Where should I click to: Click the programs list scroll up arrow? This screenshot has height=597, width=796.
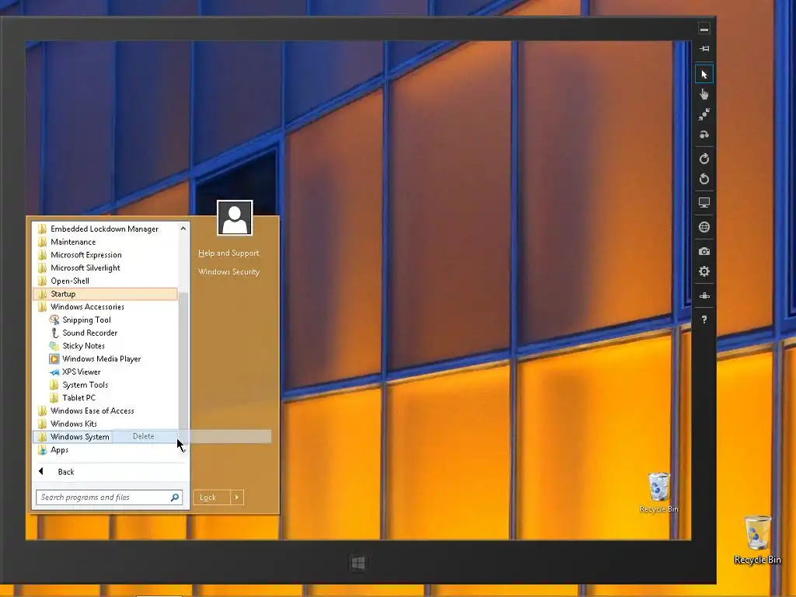(183, 229)
